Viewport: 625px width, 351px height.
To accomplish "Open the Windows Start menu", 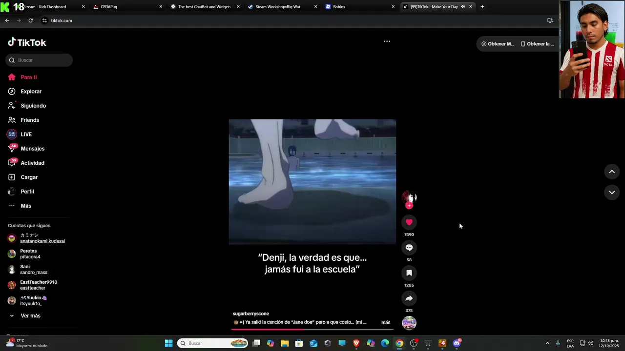I will pos(168,343).
